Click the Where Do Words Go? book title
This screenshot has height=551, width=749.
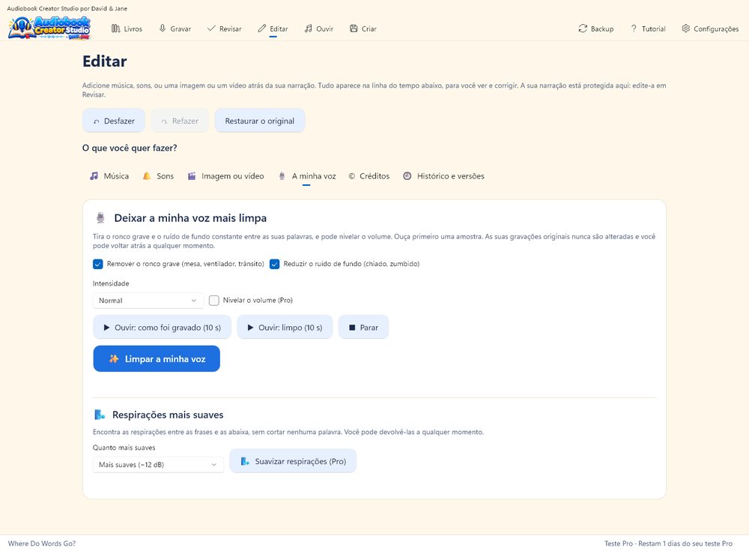click(42, 544)
